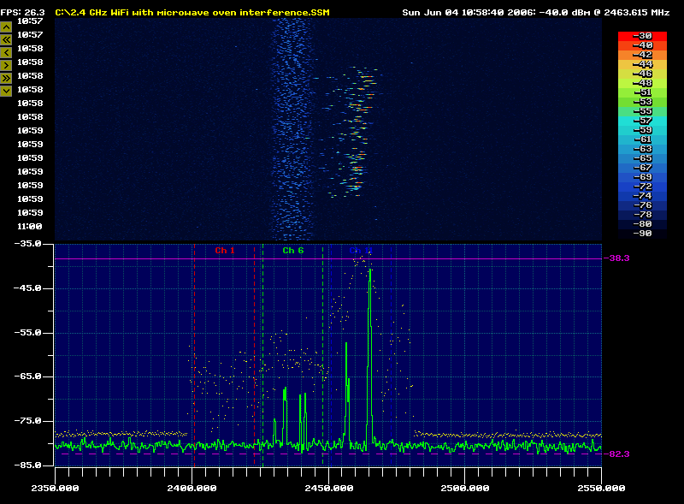Click the 2500.000 frequency axis label
Screen dimensions: 684x504
pos(465,489)
